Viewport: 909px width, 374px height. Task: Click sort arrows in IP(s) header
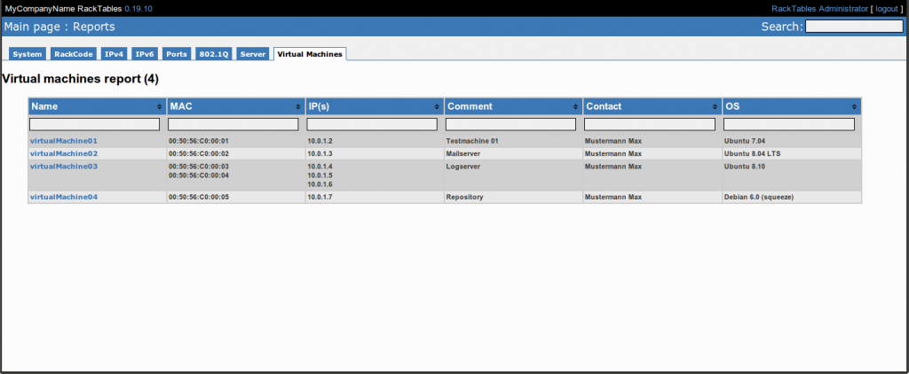(x=436, y=106)
